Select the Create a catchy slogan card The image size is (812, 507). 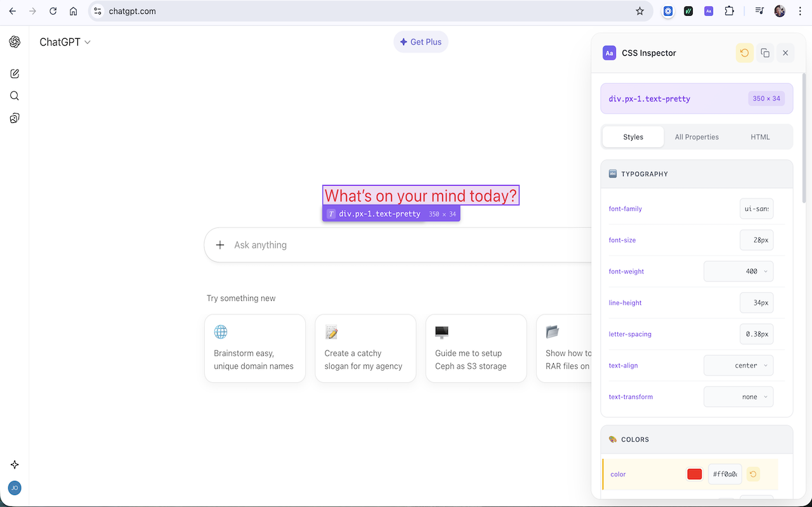(x=365, y=349)
